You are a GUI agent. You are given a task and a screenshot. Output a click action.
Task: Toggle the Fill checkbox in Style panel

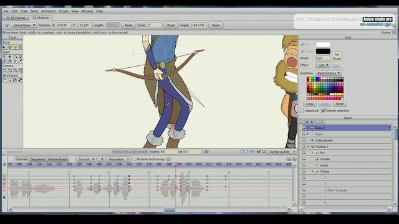pyautogui.click(x=302, y=44)
